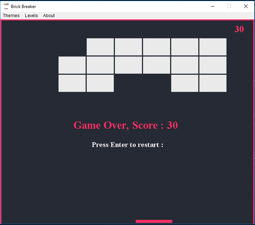Minimize the Brick Breaker window

pyautogui.click(x=213, y=6)
